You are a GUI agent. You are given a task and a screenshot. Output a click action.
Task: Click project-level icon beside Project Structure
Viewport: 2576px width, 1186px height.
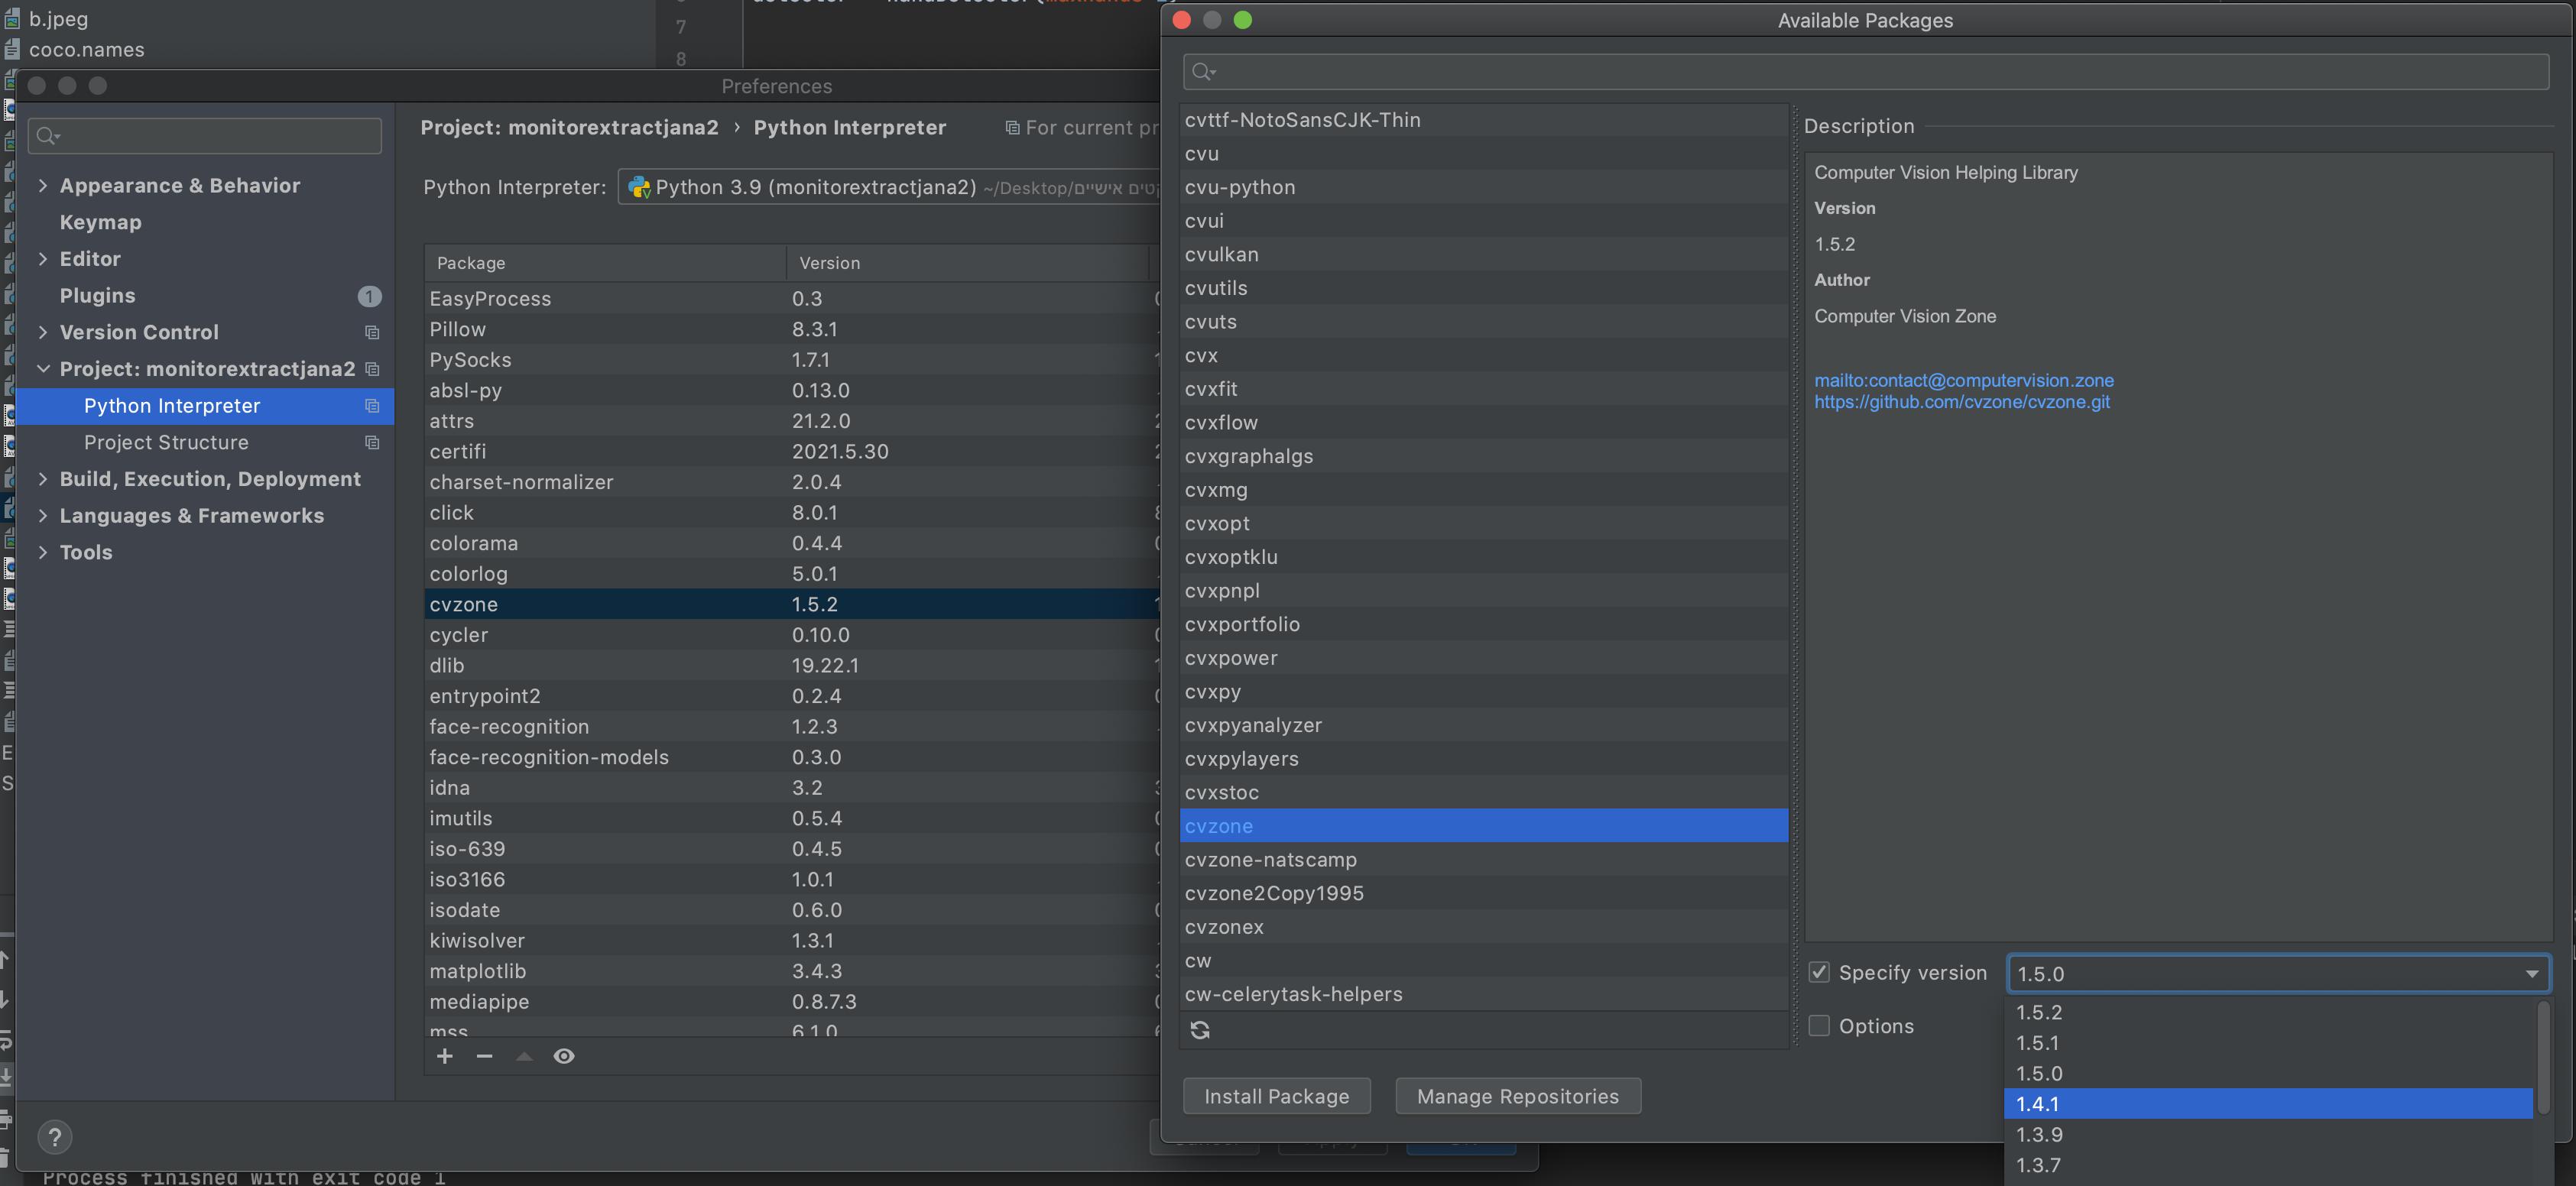click(372, 442)
